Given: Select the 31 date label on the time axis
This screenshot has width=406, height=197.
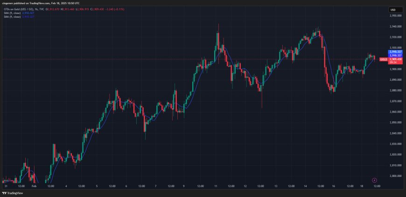Looking at the screenshot, I should [5, 186].
